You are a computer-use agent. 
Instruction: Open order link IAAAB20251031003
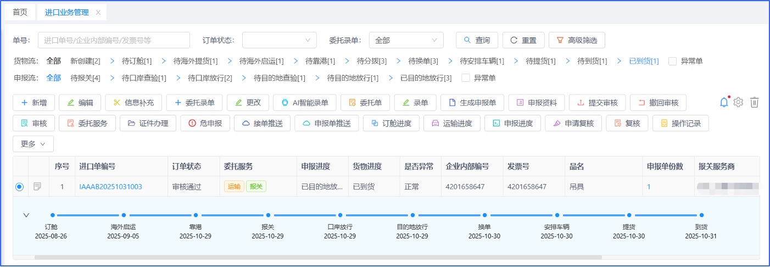[x=110, y=187]
